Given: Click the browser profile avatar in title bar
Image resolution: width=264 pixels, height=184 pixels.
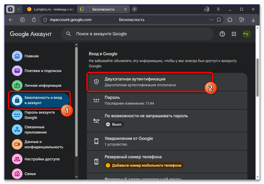Looking at the screenshot, I should 207,9.
